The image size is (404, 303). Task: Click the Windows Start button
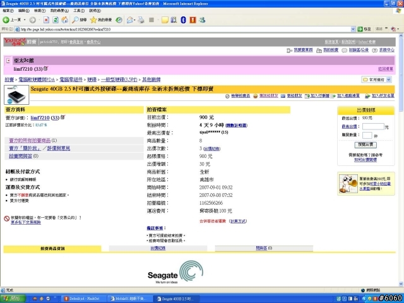coord(13,299)
